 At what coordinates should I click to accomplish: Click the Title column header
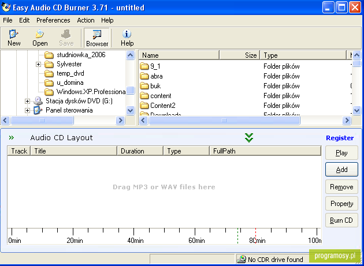click(x=73, y=151)
